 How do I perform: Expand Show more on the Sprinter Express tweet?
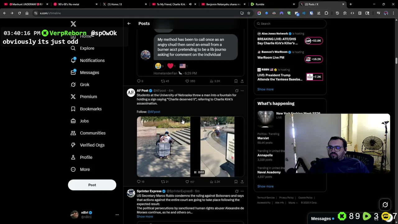tap(145, 217)
